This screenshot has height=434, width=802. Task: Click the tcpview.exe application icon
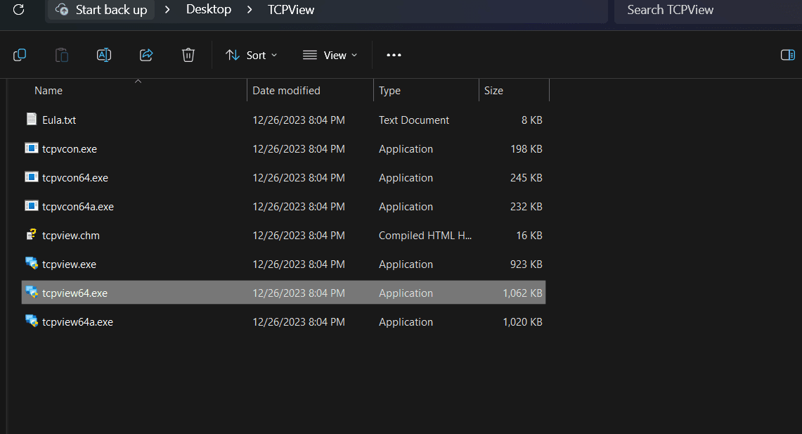[31, 263]
